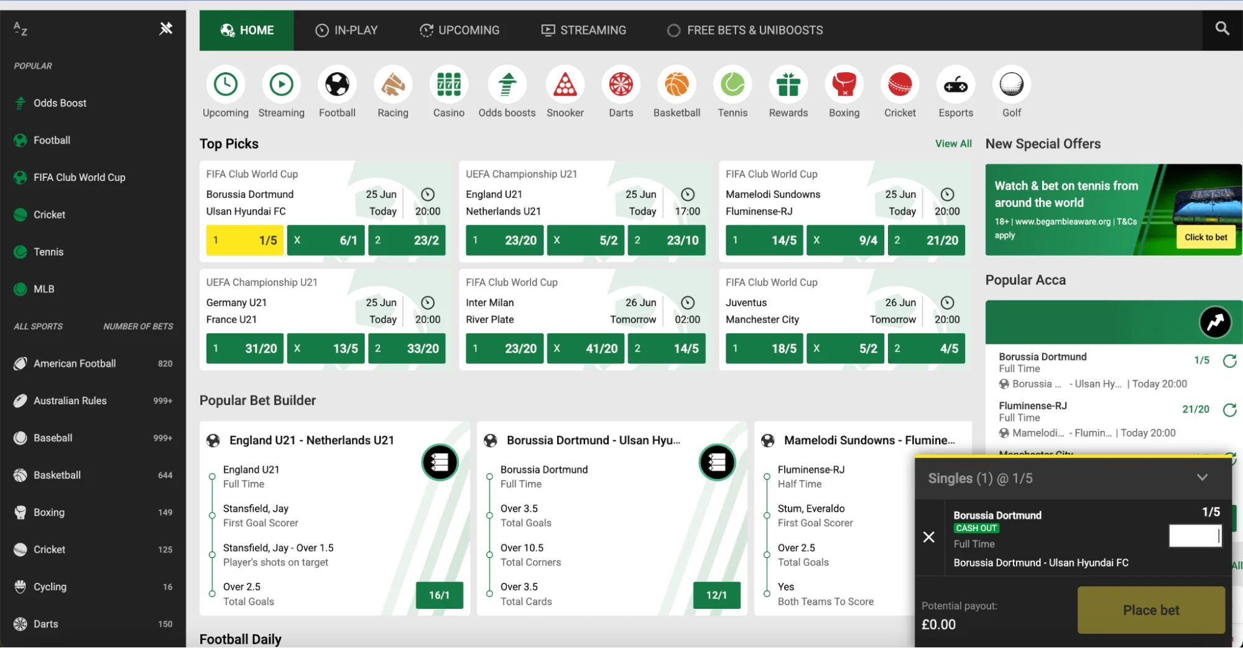Click the Odds boosts carousel icon
Screen dimensions: 1243x648
click(507, 85)
